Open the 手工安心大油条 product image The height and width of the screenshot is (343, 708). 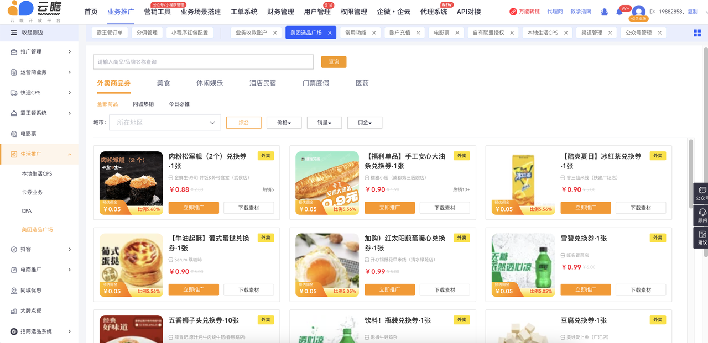click(x=327, y=183)
